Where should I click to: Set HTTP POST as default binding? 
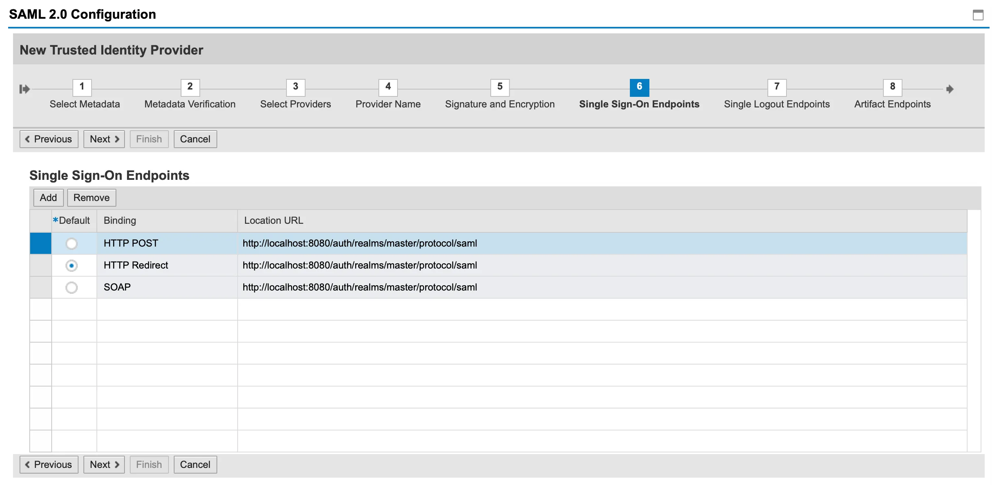[72, 244]
